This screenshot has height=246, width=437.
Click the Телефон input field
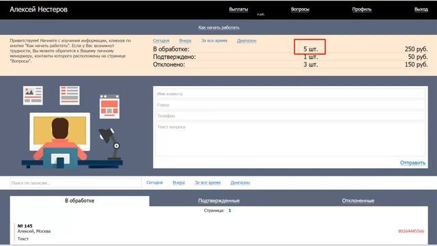[x=290, y=115]
